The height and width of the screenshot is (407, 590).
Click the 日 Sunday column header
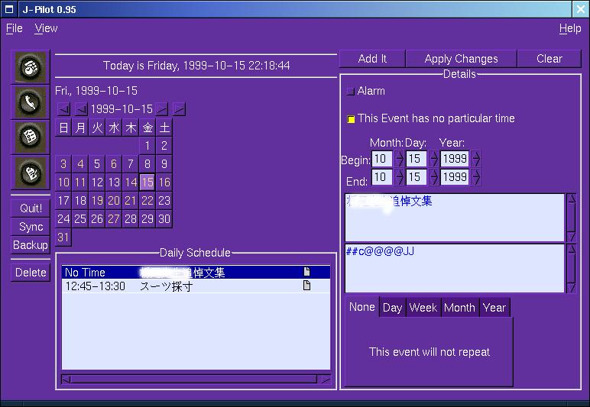click(63, 128)
